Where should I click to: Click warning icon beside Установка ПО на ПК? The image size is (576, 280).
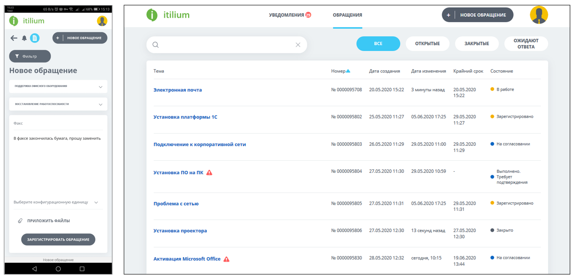coord(209,173)
